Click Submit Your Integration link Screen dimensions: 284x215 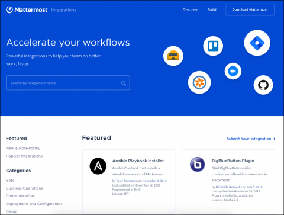(251, 139)
